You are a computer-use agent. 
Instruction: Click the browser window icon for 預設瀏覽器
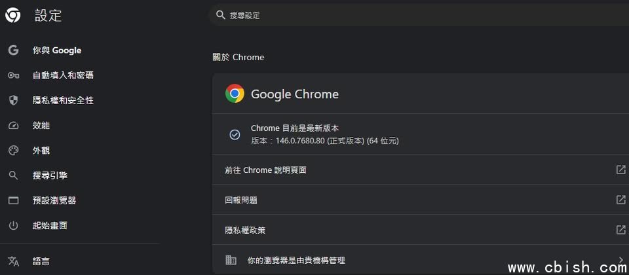point(13,200)
